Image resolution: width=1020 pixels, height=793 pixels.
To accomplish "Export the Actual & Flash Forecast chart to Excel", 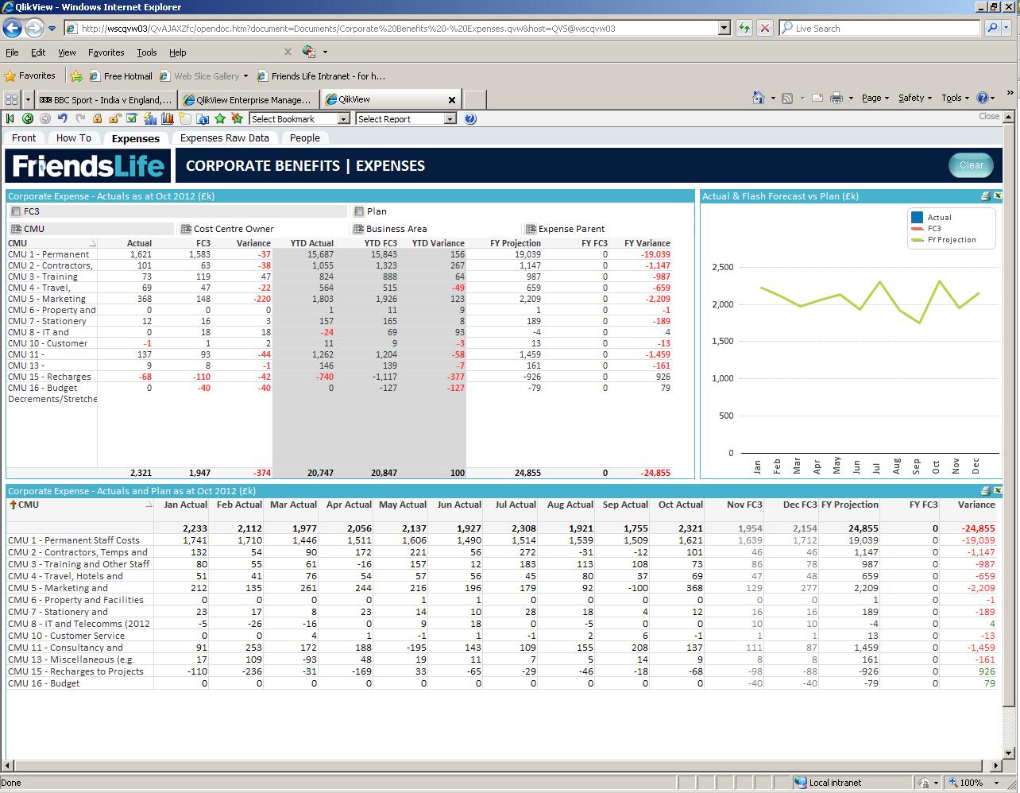I will point(997,195).
